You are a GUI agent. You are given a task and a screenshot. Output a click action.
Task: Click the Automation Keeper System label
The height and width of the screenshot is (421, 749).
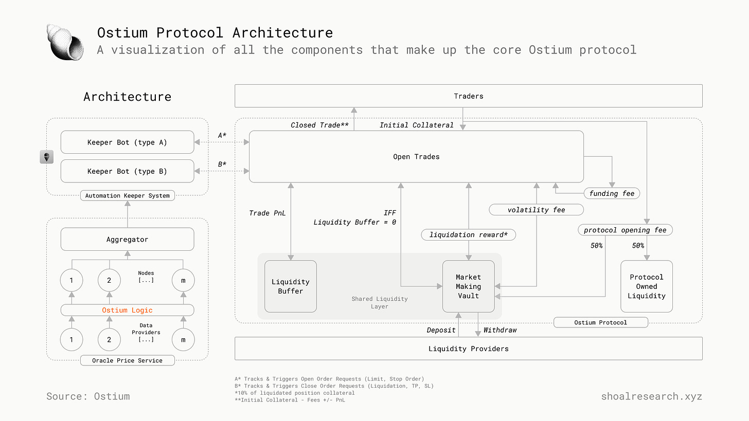point(127,195)
